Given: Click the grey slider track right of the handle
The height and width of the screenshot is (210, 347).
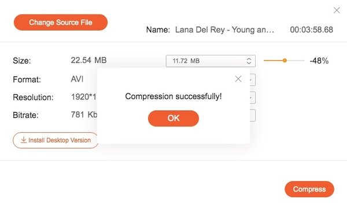Looking at the screenshot, I should (x=296, y=61).
